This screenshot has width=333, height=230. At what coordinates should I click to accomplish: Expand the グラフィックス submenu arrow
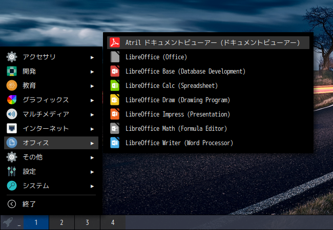point(92,100)
